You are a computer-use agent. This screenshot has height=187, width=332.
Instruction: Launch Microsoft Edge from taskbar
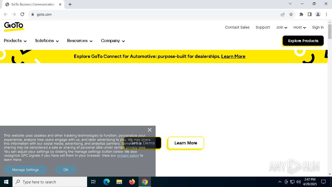107,182
